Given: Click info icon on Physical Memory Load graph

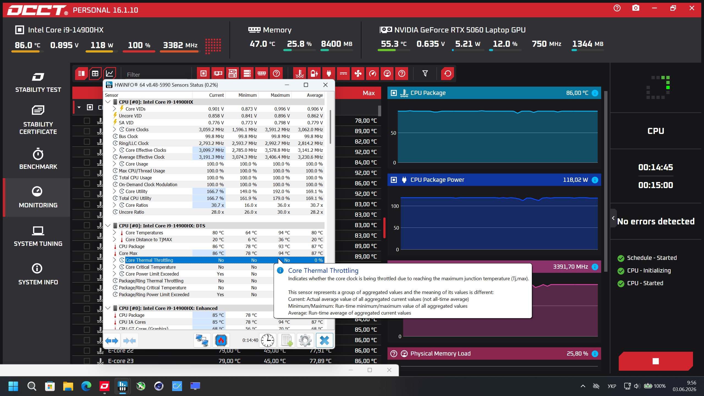Looking at the screenshot, I should [595, 354].
